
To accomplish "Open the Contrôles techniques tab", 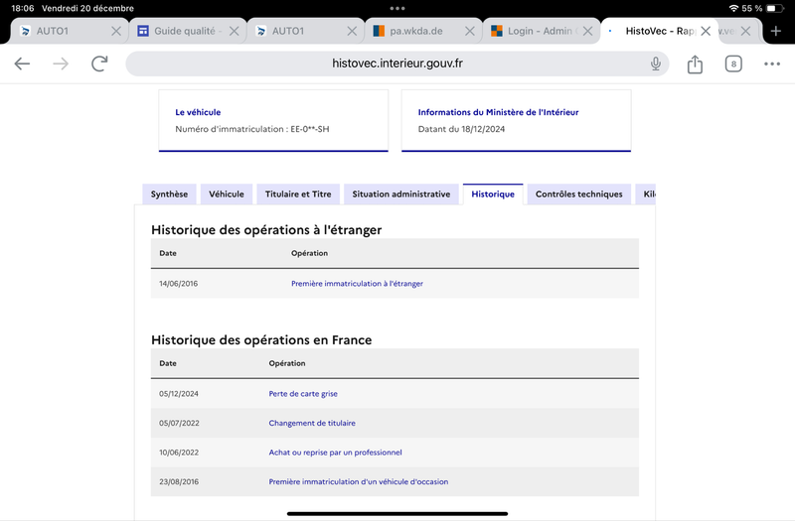I will (579, 195).
